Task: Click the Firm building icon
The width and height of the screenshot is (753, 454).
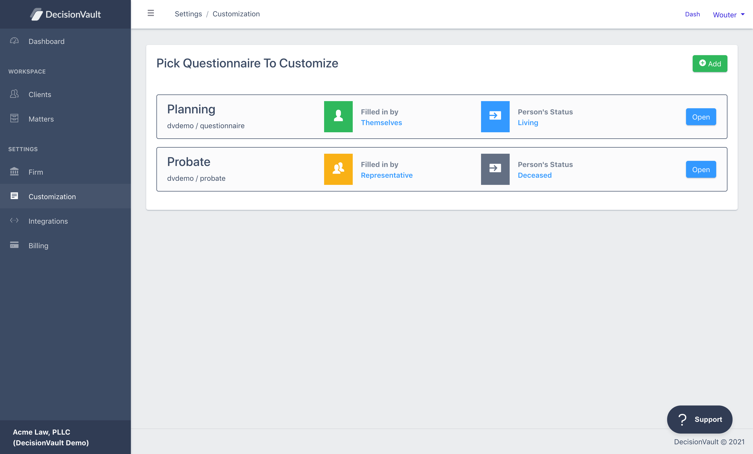Action: coord(14,172)
